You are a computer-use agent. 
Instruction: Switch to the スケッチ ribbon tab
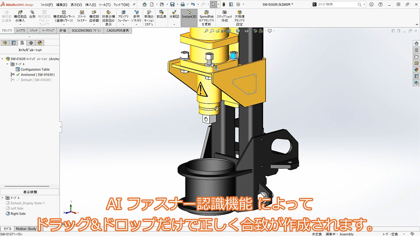34,31
